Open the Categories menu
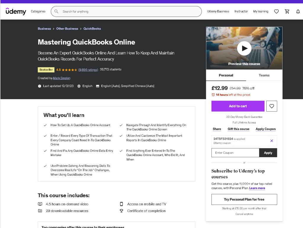Screen dimensions: 303x228 (x=38, y=11)
